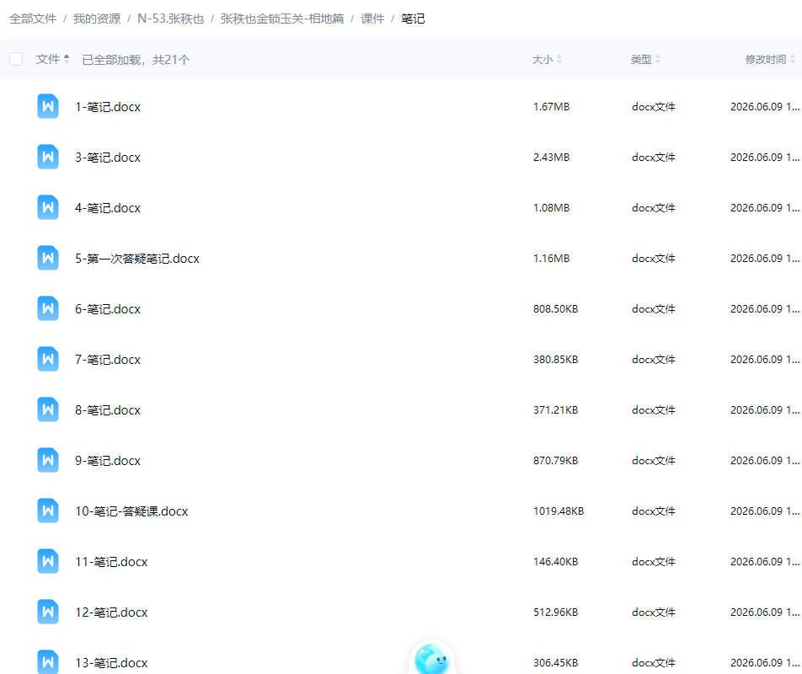Click the 1.16MB size cell
Image resolution: width=802 pixels, height=674 pixels.
[x=551, y=259]
